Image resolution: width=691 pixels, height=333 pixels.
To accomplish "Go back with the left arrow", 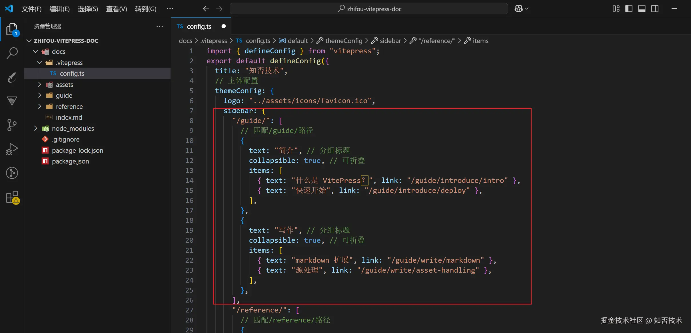I will [206, 9].
